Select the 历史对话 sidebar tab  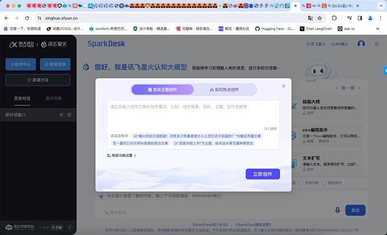(22, 98)
